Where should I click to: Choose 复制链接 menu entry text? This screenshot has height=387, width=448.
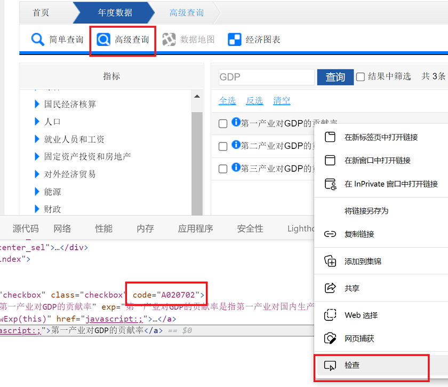click(359, 234)
